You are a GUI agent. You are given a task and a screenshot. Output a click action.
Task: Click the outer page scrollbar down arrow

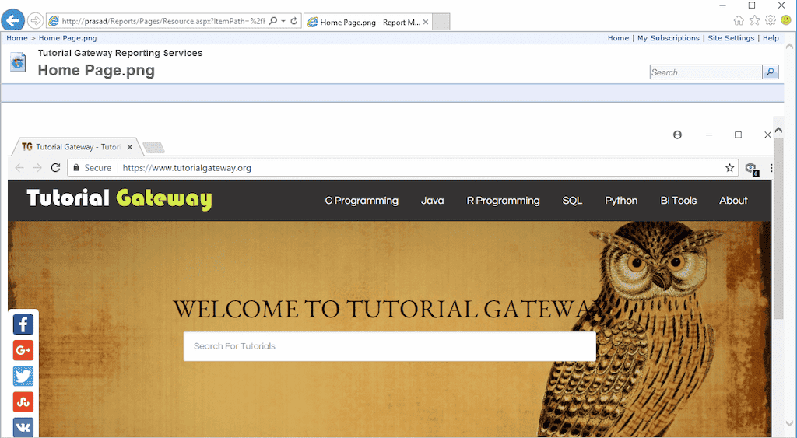click(789, 422)
